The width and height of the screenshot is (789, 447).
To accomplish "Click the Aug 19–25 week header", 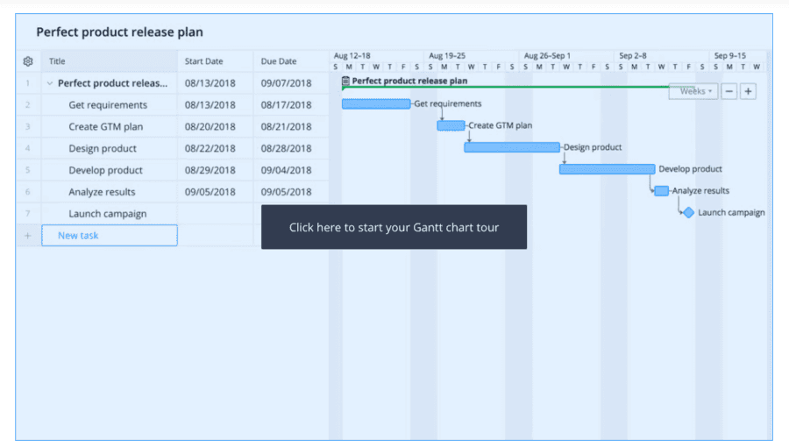I will tap(447, 55).
